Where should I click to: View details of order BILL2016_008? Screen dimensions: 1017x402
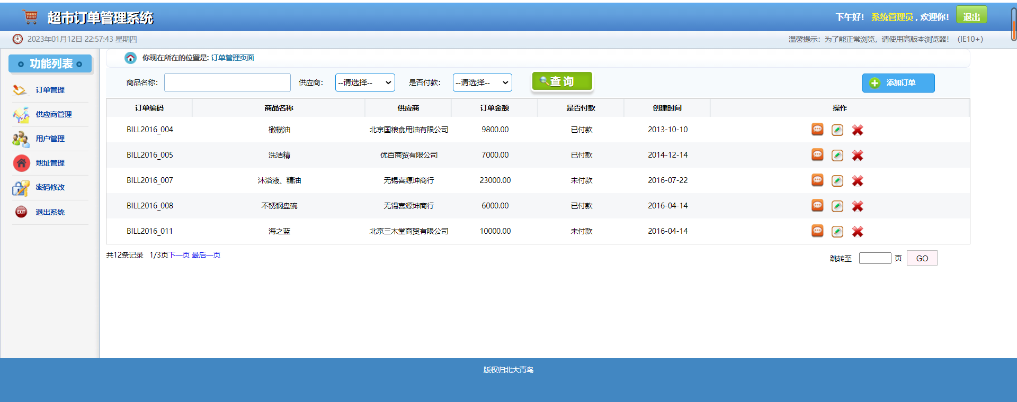817,206
